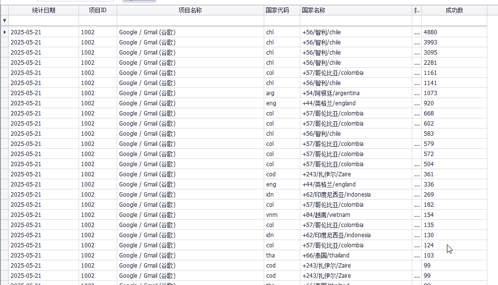Sort by the 项目ID column header
Screen dimensions: 498x285
[x=98, y=10]
